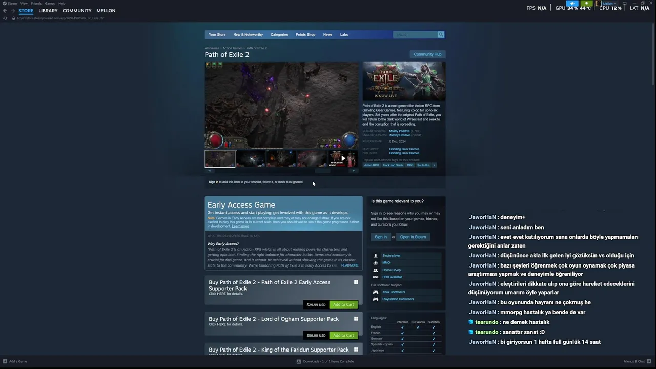Click the PlayStation Controllers gamepad icon

click(x=376, y=299)
